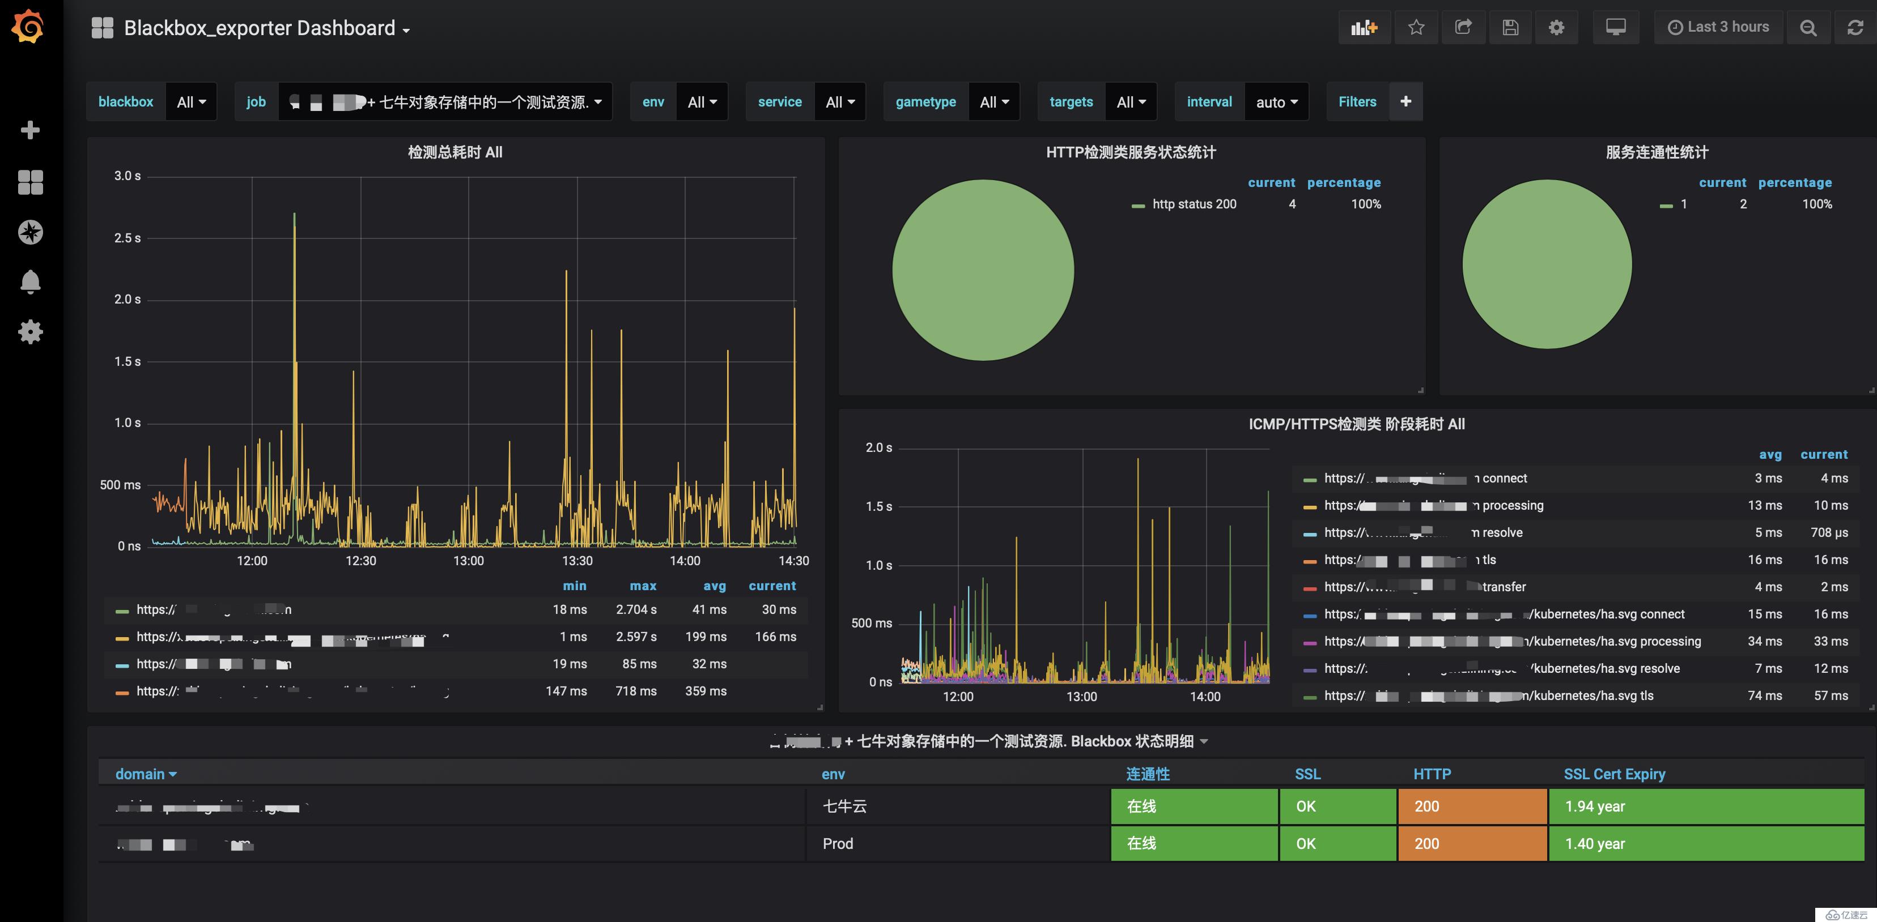Click the refresh dashboard icon
1877x922 pixels.
point(1853,26)
